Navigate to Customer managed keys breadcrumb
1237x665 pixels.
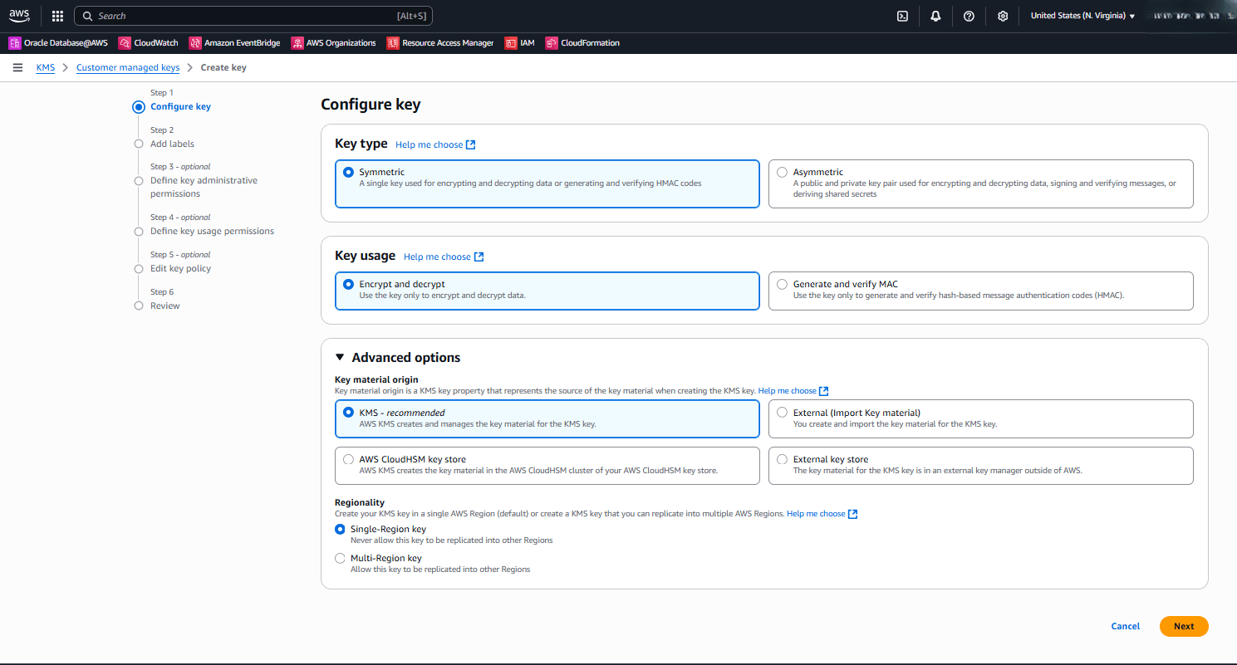point(127,67)
